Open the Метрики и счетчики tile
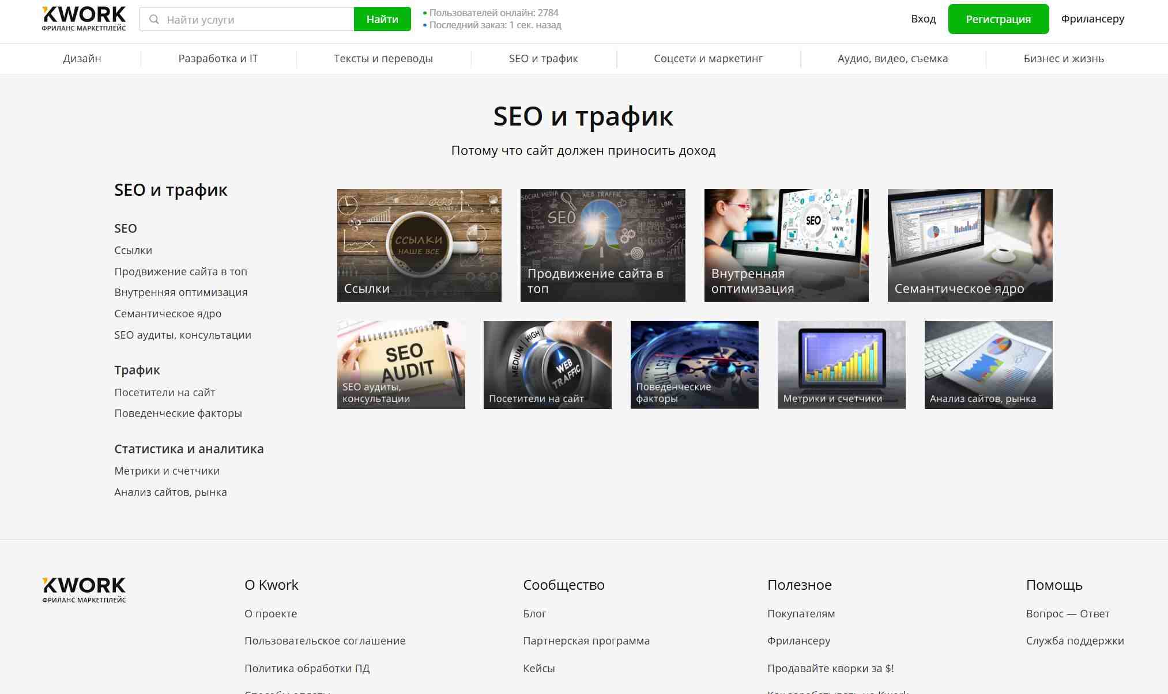The height and width of the screenshot is (694, 1168). point(841,365)
